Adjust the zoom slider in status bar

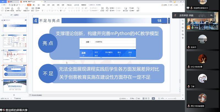point(175,98)
